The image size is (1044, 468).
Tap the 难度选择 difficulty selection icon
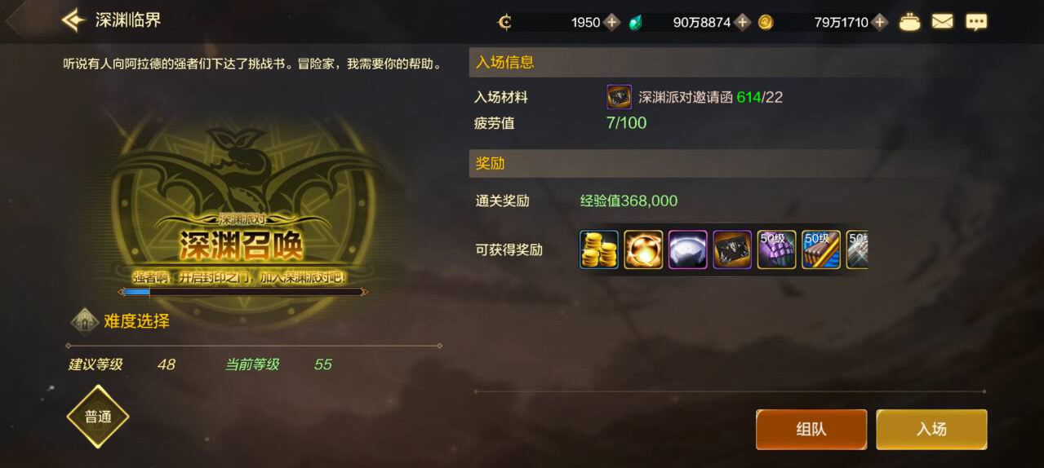(x=85, y=321)
